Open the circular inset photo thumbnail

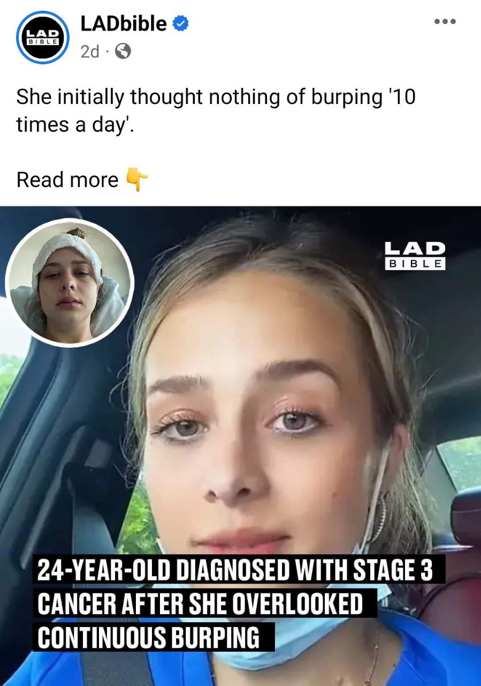(69, 282)
